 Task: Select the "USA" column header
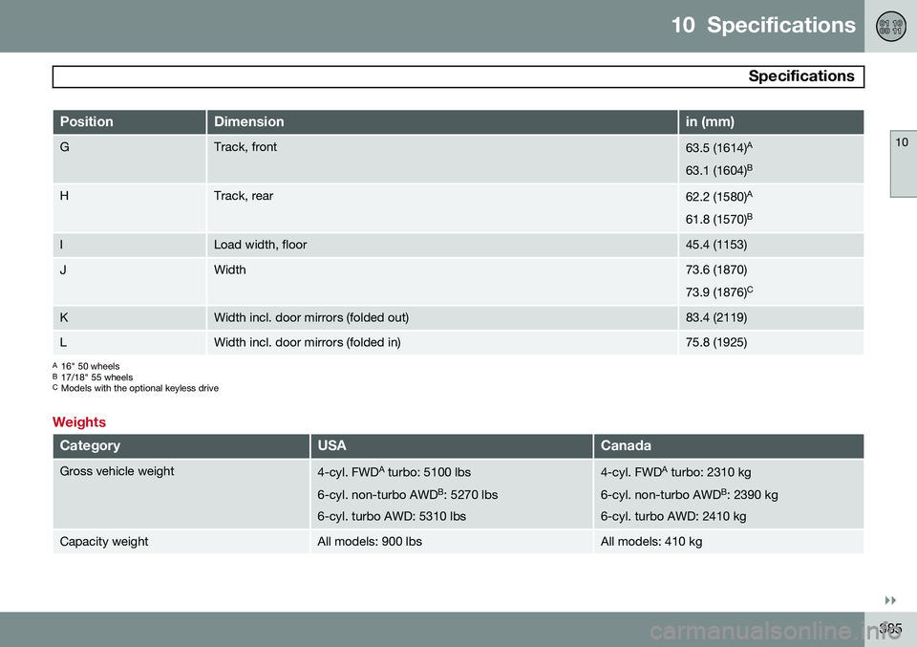(x=452, y=445)
